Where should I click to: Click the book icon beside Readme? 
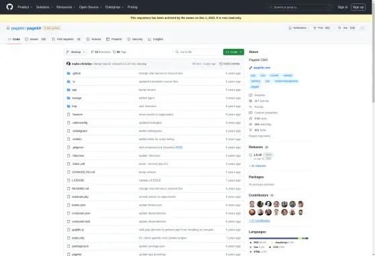251,95
